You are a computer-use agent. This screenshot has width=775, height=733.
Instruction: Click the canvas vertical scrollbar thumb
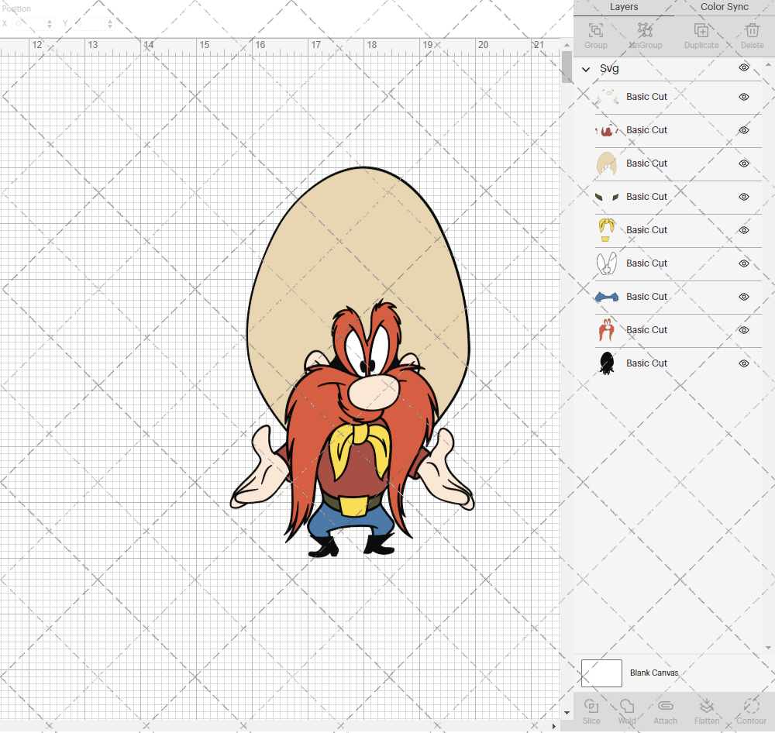pos(567,67)
